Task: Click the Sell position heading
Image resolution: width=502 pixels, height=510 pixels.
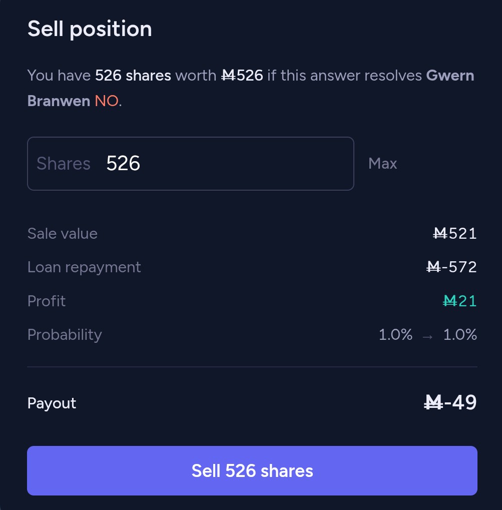Action: click(x=90, y=29)
